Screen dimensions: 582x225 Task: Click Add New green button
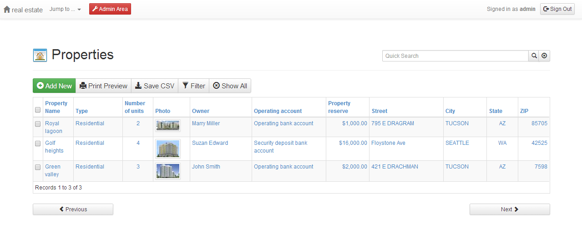coord(54,86)
